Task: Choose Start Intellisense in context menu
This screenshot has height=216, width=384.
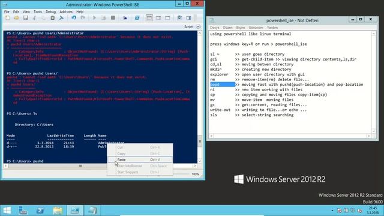Action: pyautogui.click(x=140, y=166)
